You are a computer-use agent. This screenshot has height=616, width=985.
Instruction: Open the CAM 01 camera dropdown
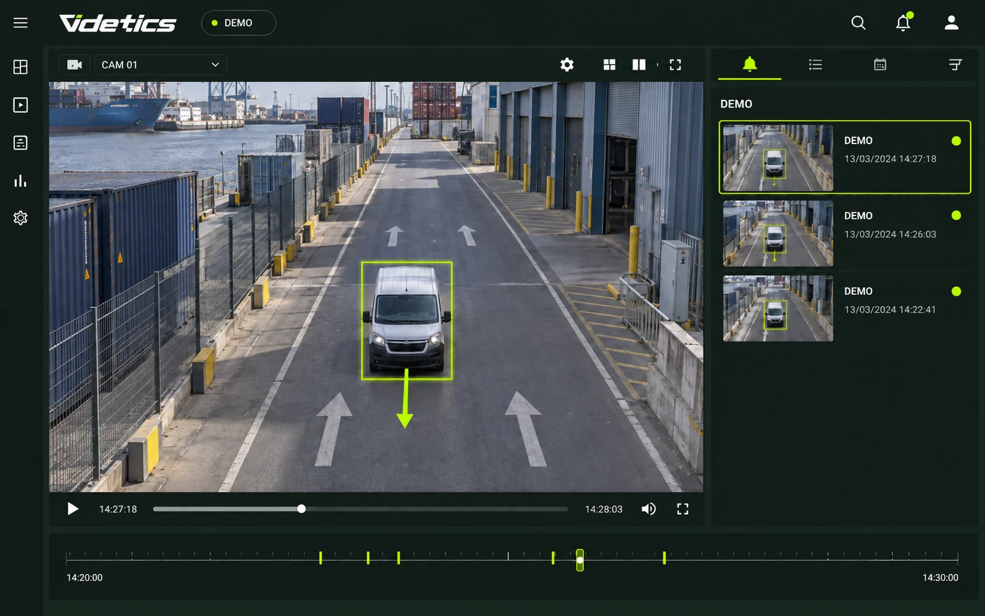[161, 65]
